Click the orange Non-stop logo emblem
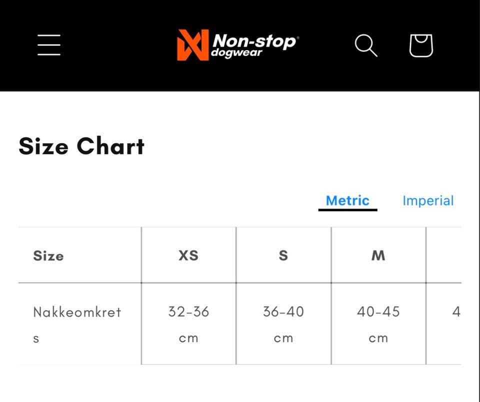 pos(192,45)
